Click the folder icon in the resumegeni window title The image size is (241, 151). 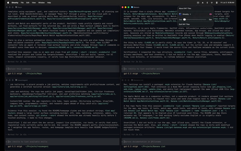pyautogui.click(x=16, y=80)
